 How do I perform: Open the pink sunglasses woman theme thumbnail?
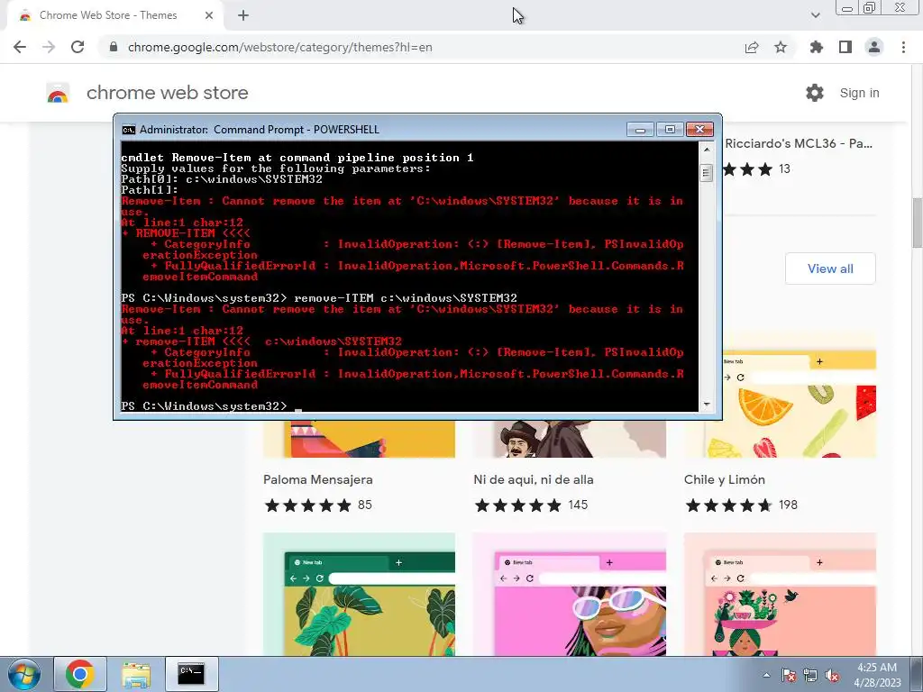(570, 595)
